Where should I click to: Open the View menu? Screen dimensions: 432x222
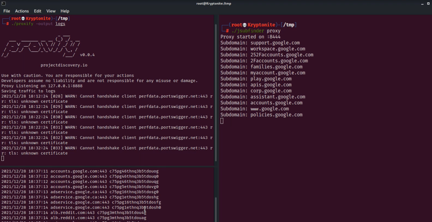51,11
